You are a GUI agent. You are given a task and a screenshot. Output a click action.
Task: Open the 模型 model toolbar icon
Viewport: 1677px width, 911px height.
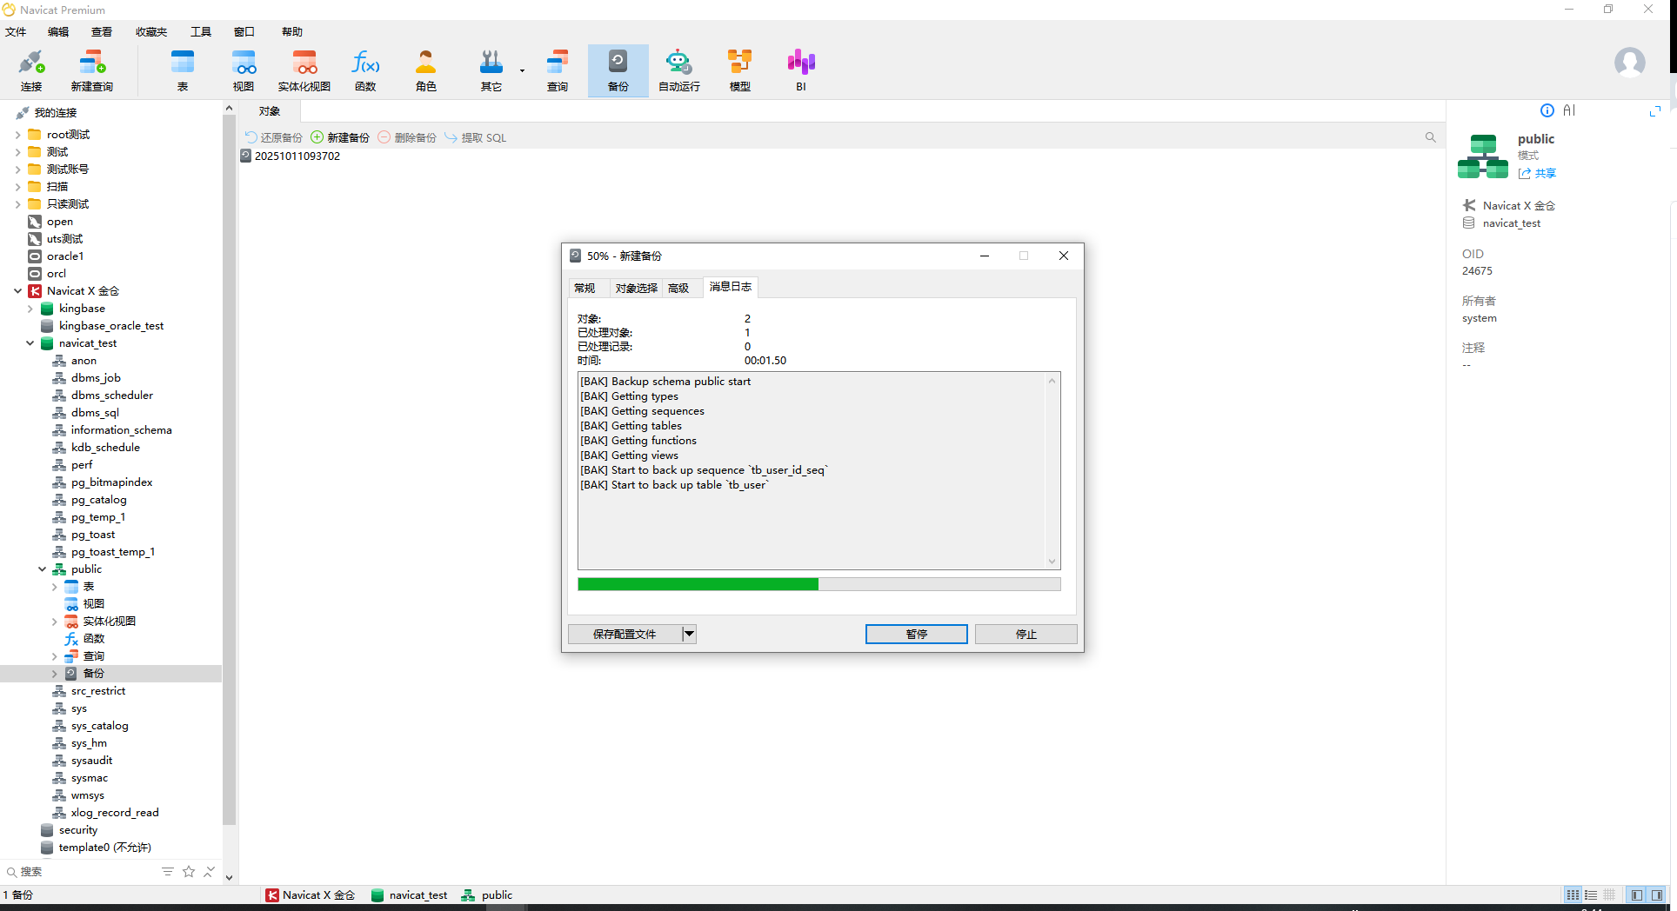(x=740, y=70)
